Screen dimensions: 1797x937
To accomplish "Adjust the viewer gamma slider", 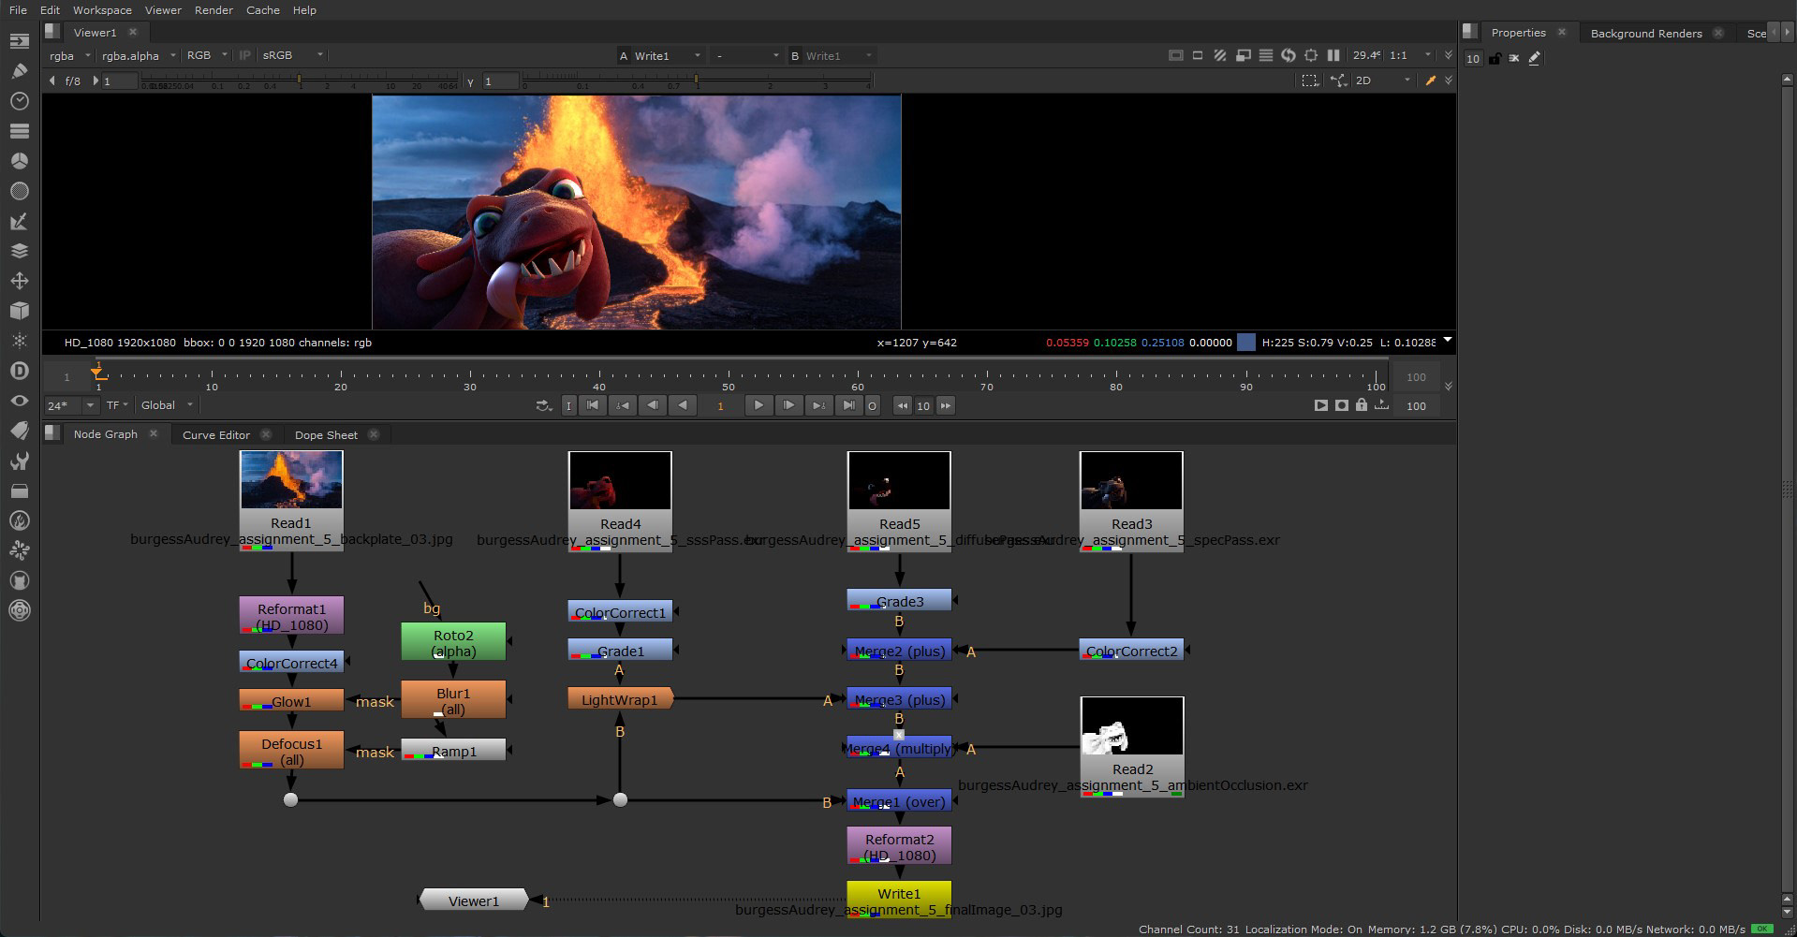I will [696, 81].
